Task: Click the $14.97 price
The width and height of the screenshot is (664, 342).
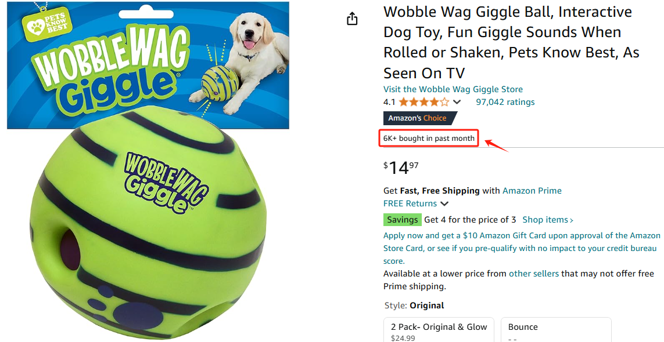Action: click(x=401, y=168)
